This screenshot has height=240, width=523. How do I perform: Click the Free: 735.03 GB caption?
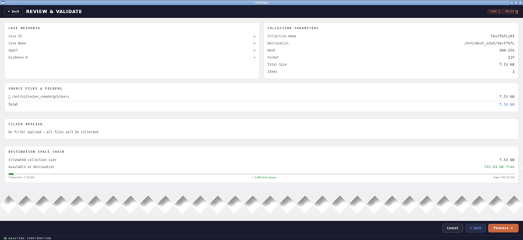pyautogui.click(x=504, y=177)
